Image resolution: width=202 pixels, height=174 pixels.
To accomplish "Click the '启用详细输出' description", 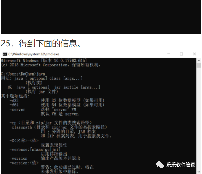I will pos(54,154).
